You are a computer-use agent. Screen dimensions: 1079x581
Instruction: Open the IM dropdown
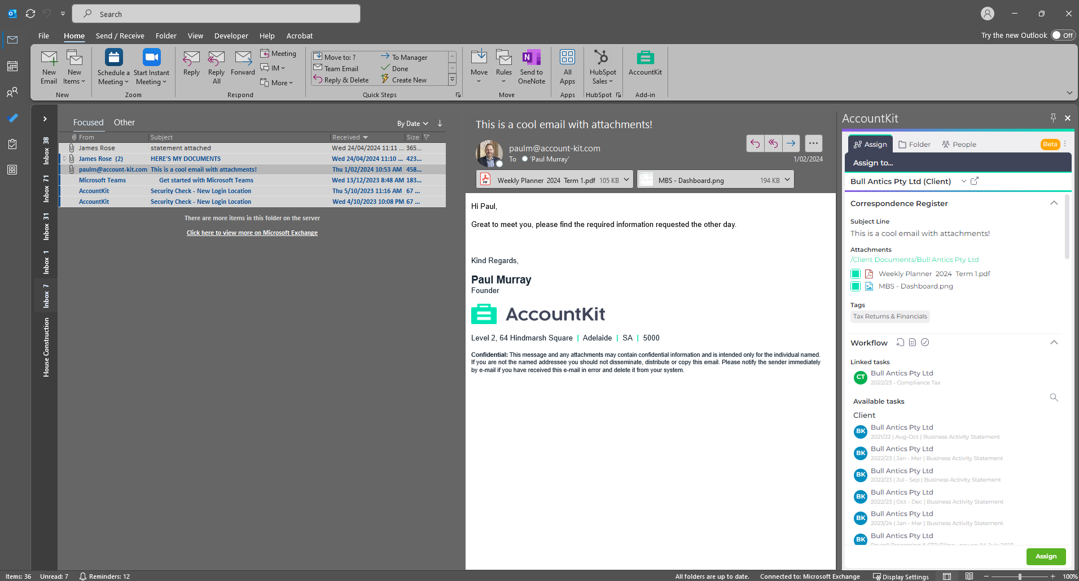click(273, 68)
